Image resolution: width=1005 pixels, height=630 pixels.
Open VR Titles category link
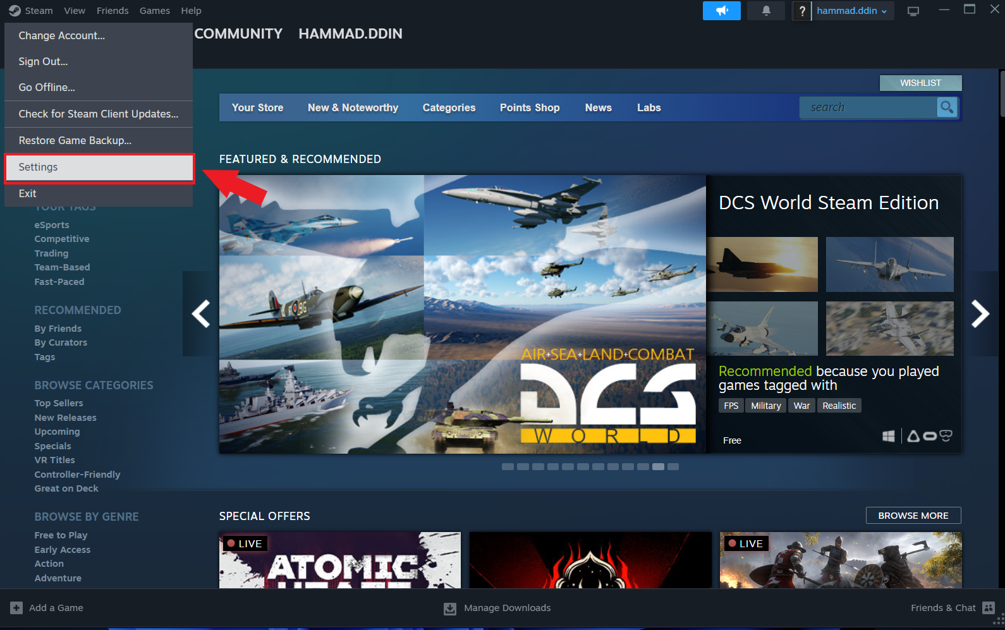(x=55, y=460)
